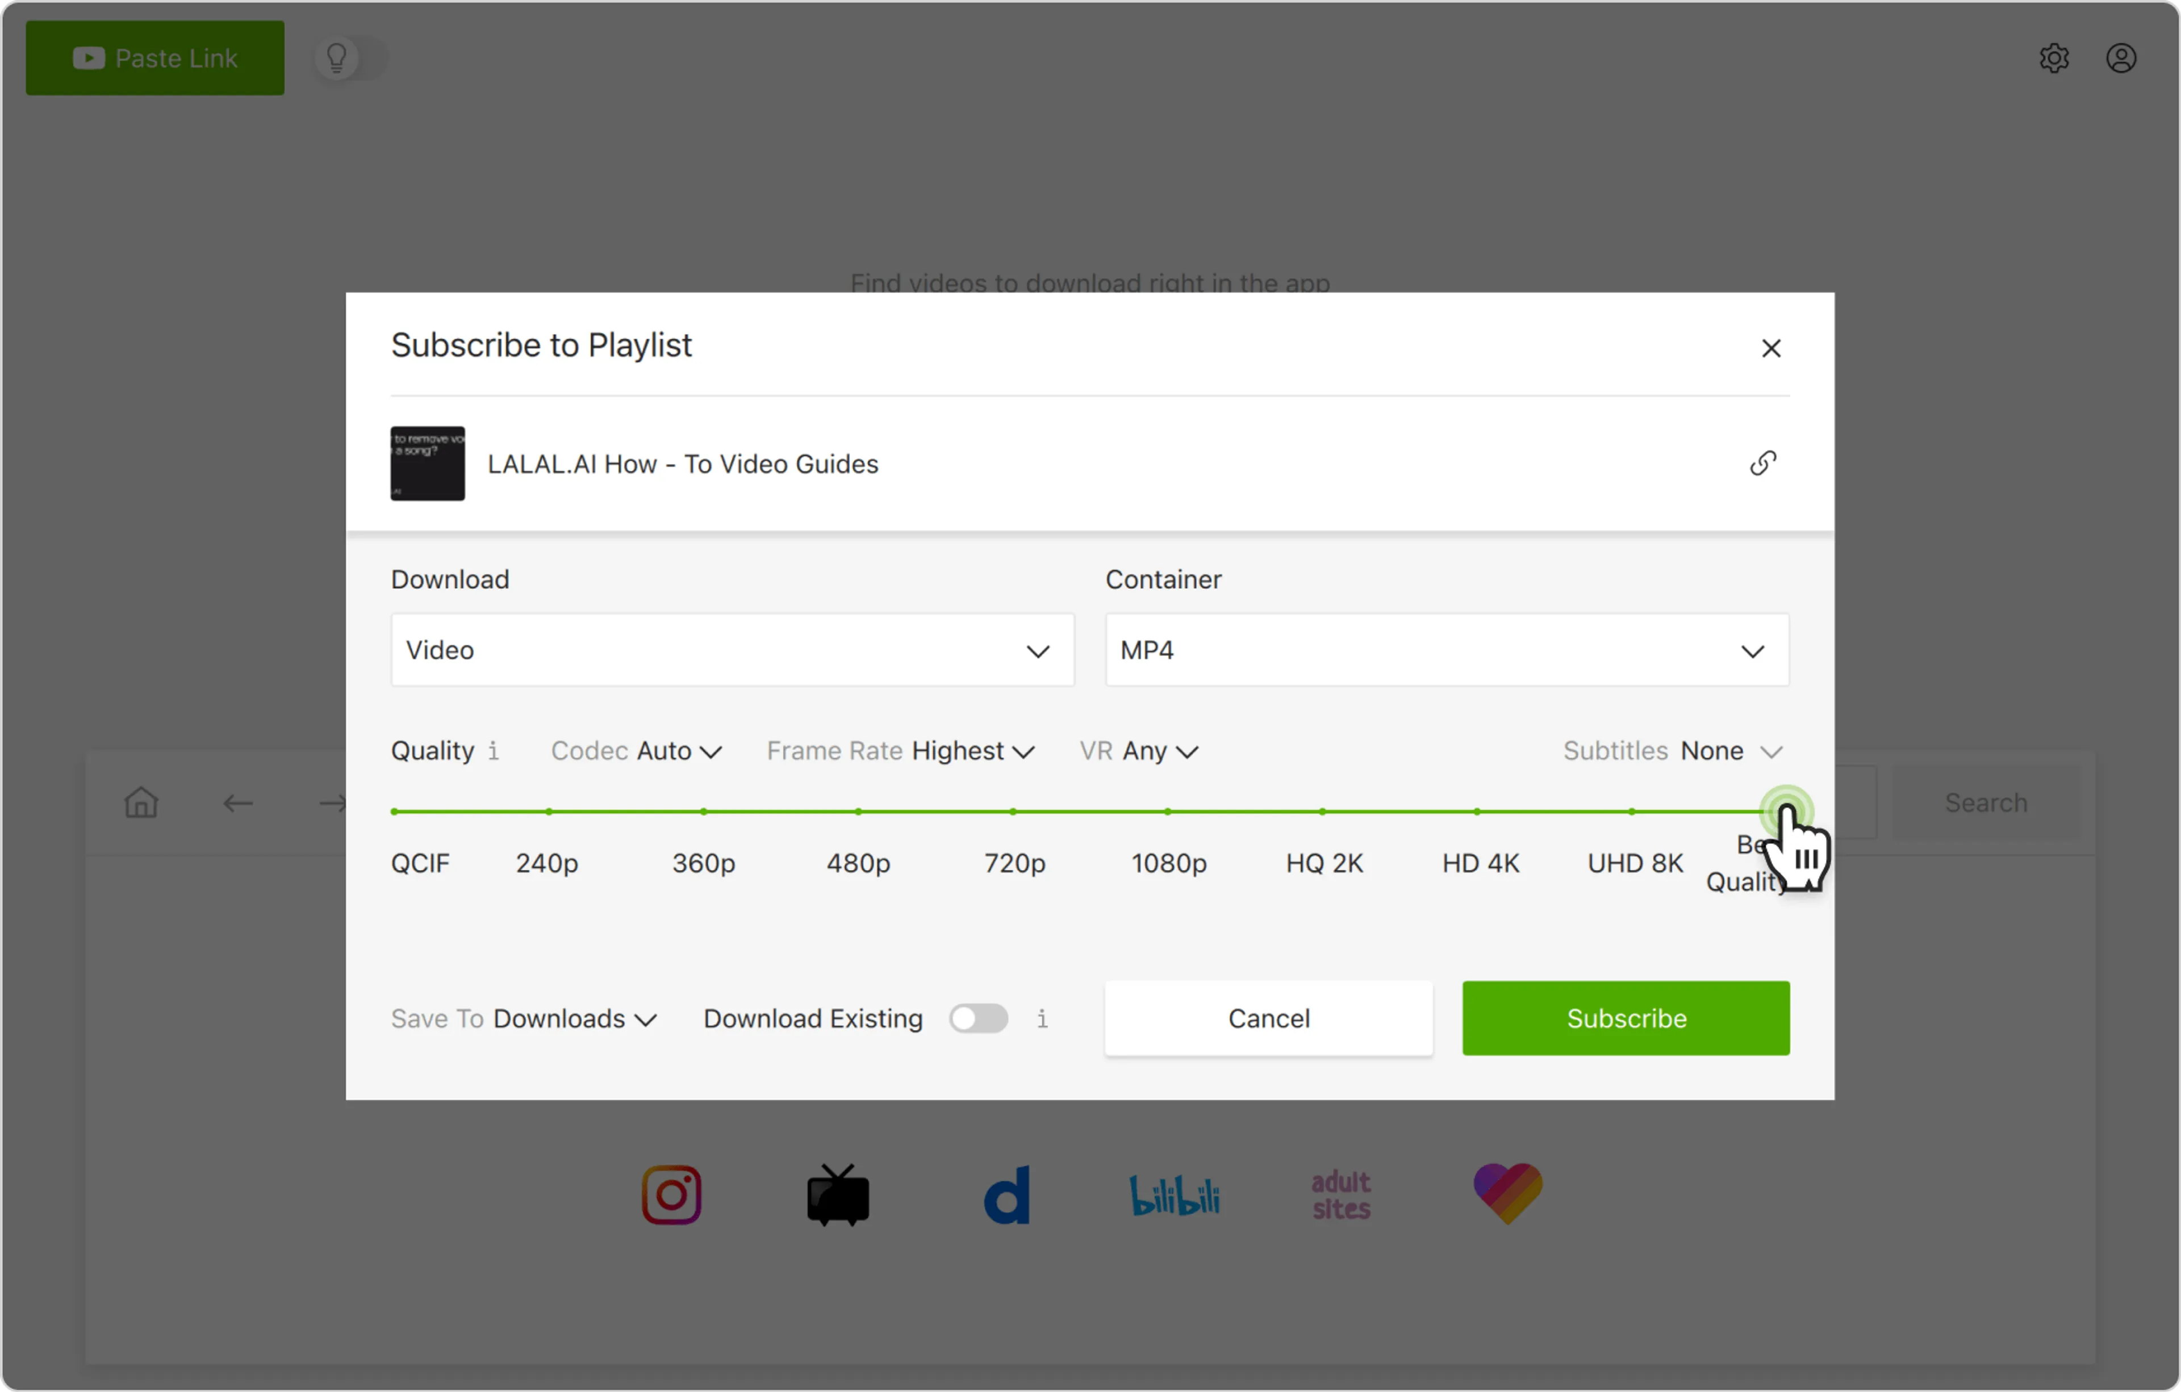The image size is (2181, 1392).
Task: Click the Instagram site icon
Action: pos(671,1194)
